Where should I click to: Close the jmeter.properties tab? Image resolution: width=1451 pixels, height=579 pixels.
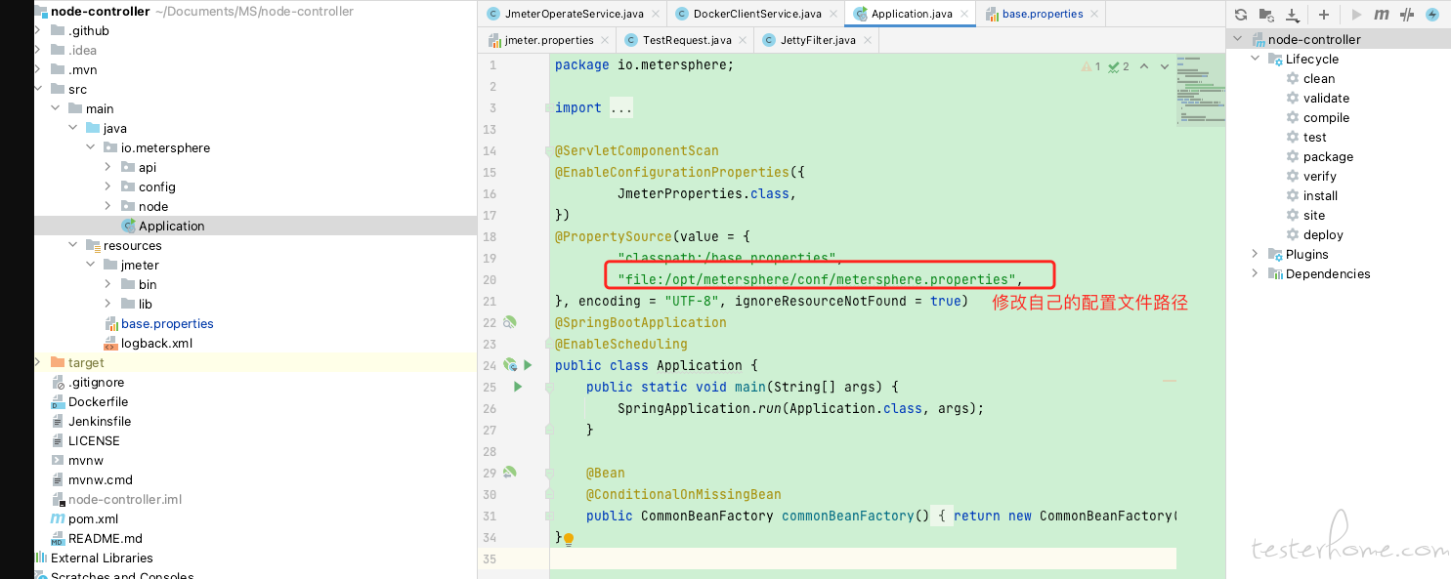pyautogui.click(x=605, y=40)
